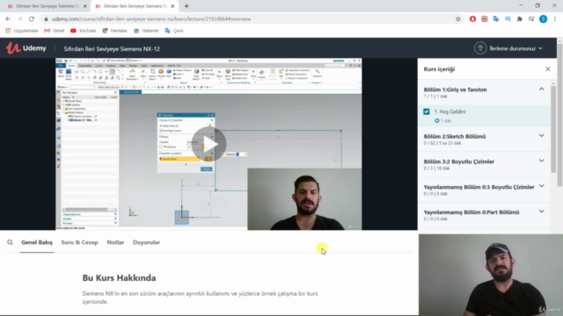Reload the page

(x=32, y=19)
